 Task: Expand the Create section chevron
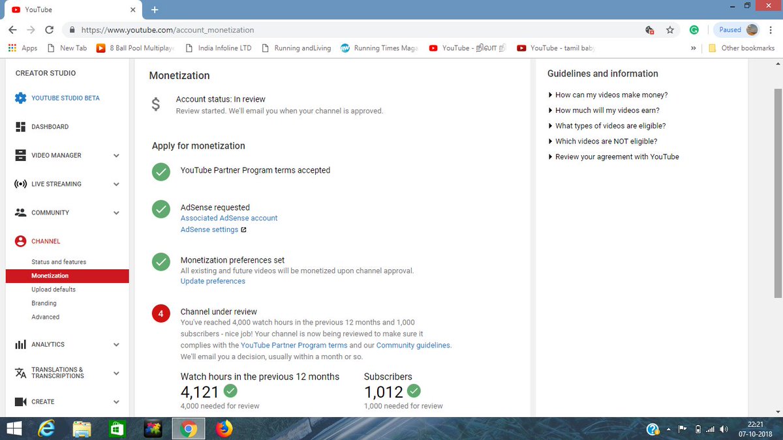point(116,402)
